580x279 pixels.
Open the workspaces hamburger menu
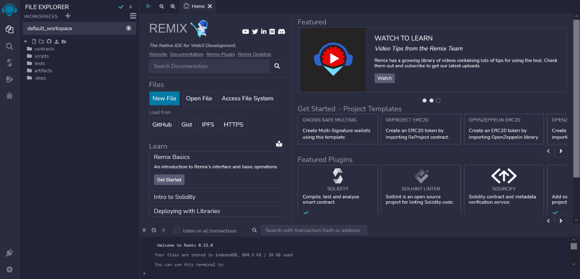click(133, 16)
